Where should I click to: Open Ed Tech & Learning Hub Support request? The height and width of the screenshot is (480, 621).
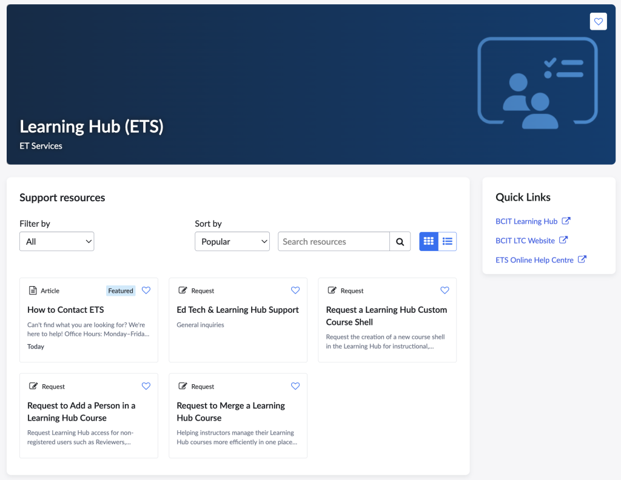pos(238,310)
